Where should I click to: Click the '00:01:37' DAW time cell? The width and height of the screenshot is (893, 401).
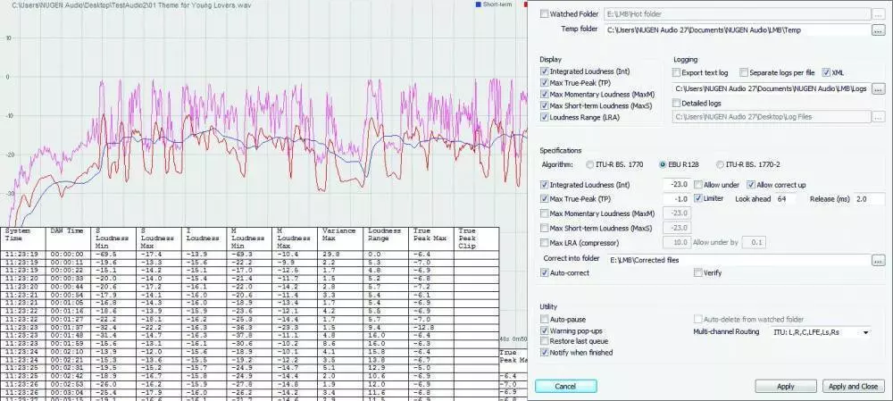(x=67, y=328)
